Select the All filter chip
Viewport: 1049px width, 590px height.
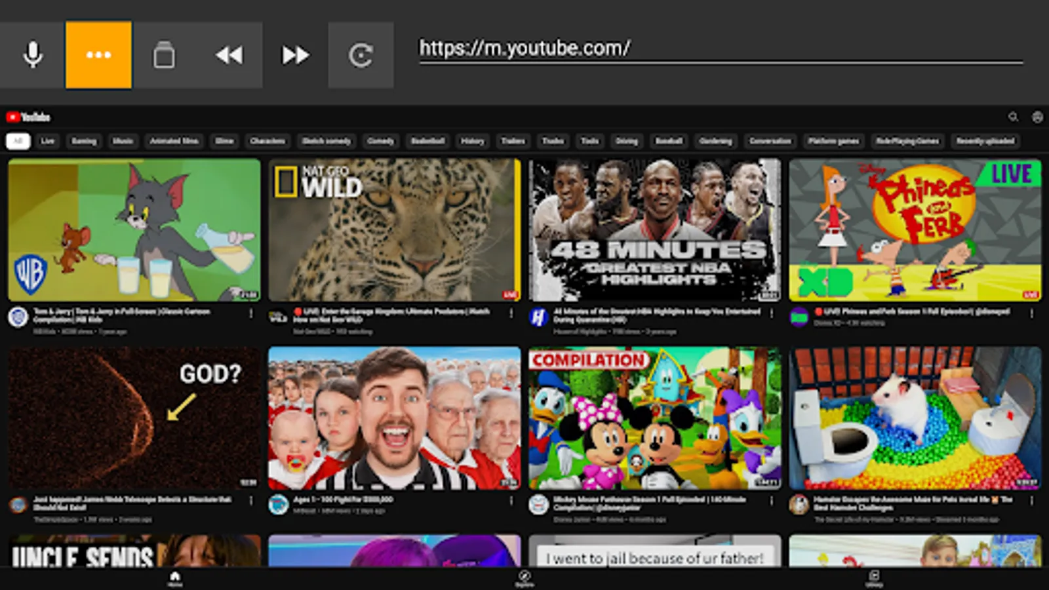point(18,141)
